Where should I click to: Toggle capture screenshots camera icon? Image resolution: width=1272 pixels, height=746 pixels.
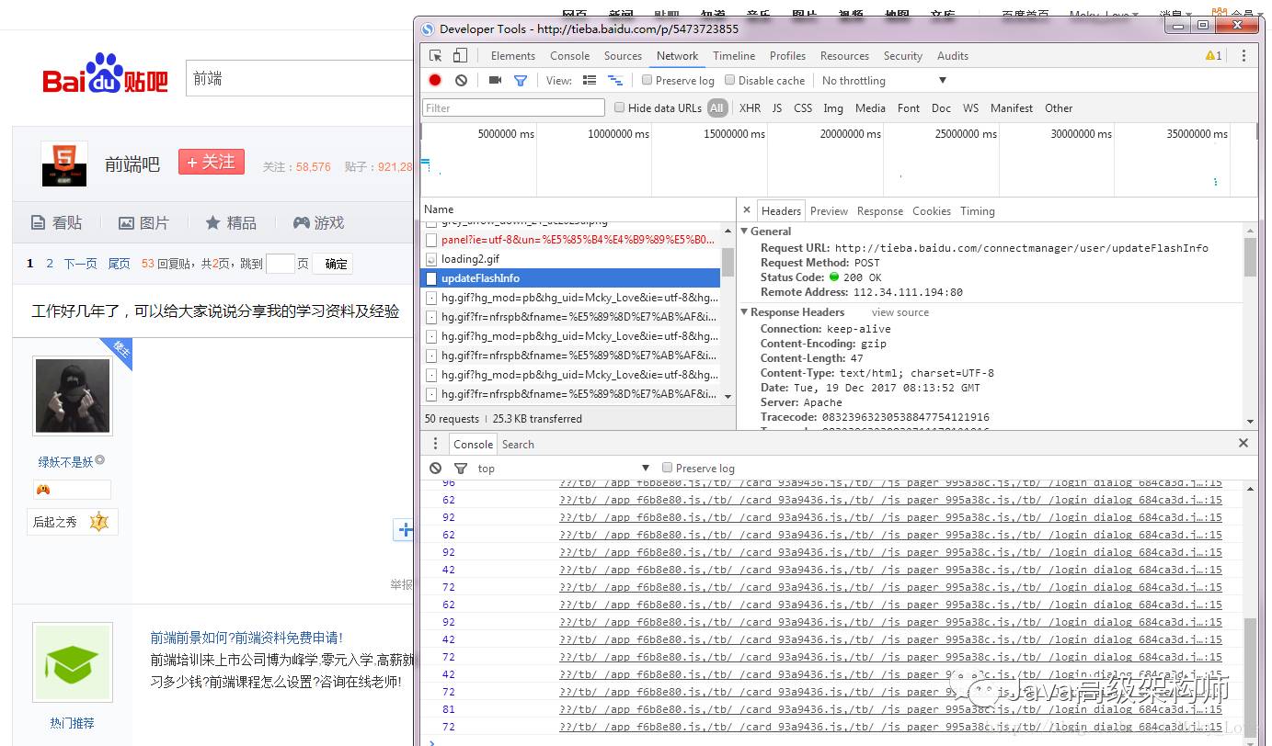[x=495, y=81]
